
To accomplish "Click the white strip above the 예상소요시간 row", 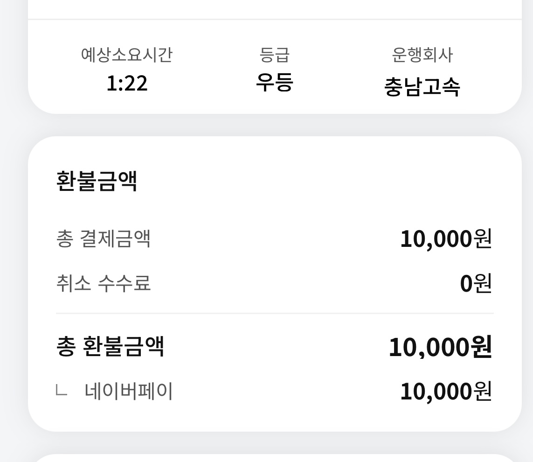I will pyautogui.click(x=274, y=8).
